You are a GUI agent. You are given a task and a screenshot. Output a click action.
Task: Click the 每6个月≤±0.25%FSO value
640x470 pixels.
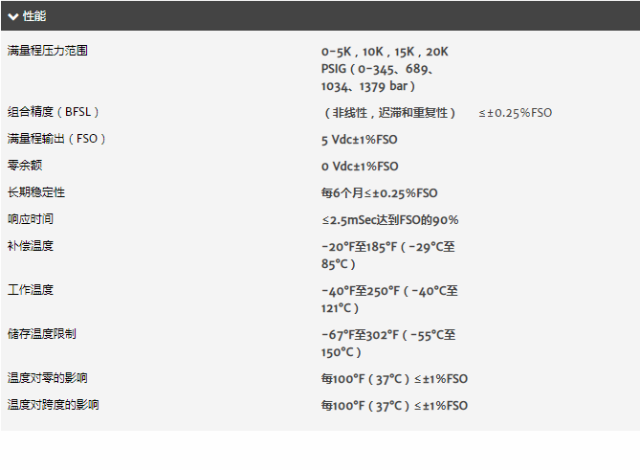(379, 193)
